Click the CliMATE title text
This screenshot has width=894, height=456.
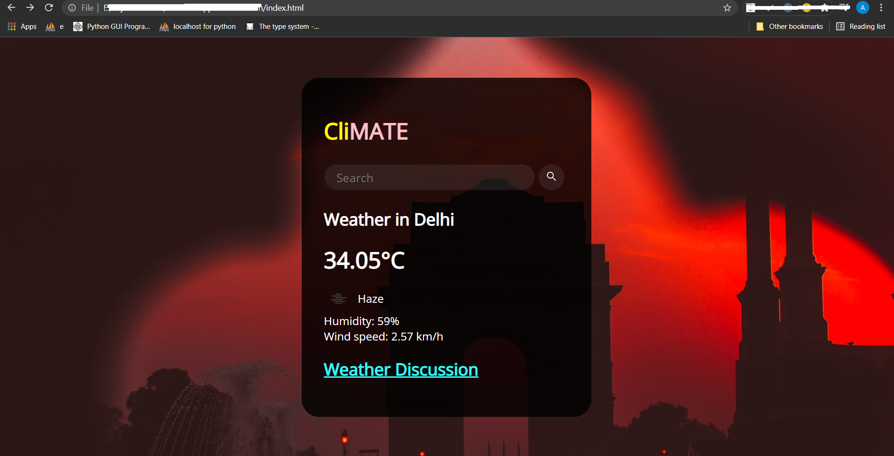[x=366, y=131]
